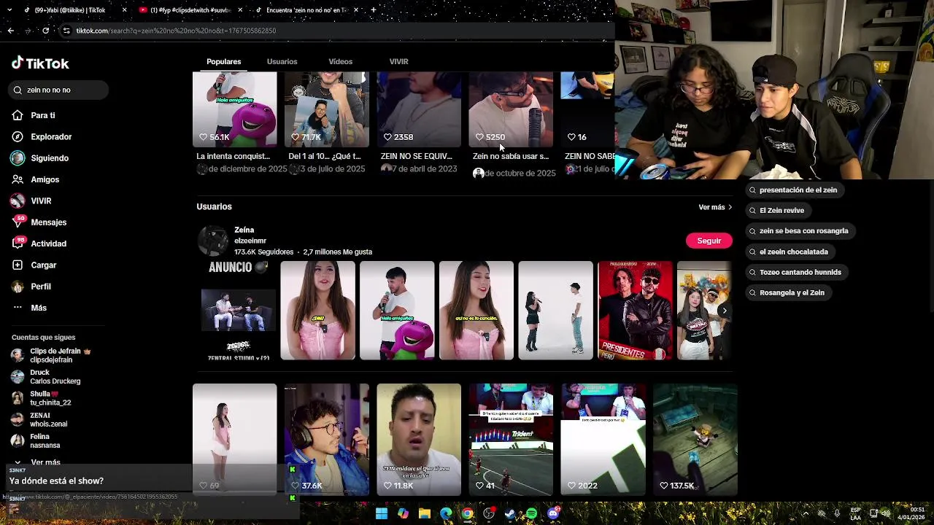The image size is (934, 525).
Task: Switch to the Usuarios tab
Action: pyautogui.click(x=282, y=61)
